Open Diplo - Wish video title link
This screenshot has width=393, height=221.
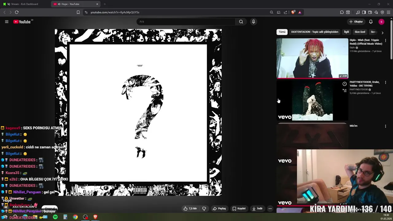click(x=366, y=42)
